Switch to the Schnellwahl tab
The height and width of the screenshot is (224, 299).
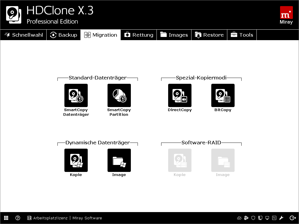tap(23, 35)
